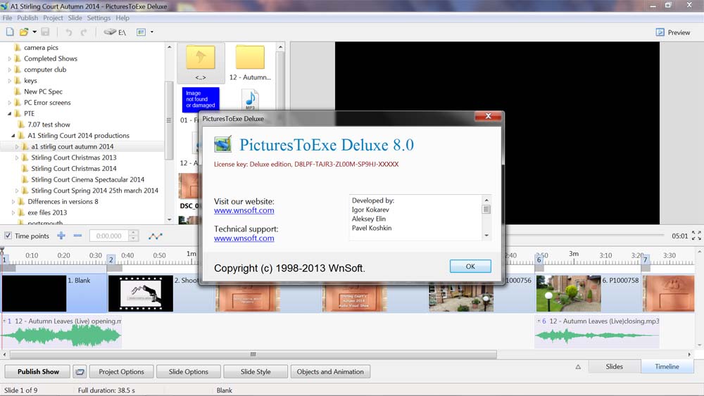Open the Slide menu
The height and width of the screenshot is (396, 704).
[75, 18]
